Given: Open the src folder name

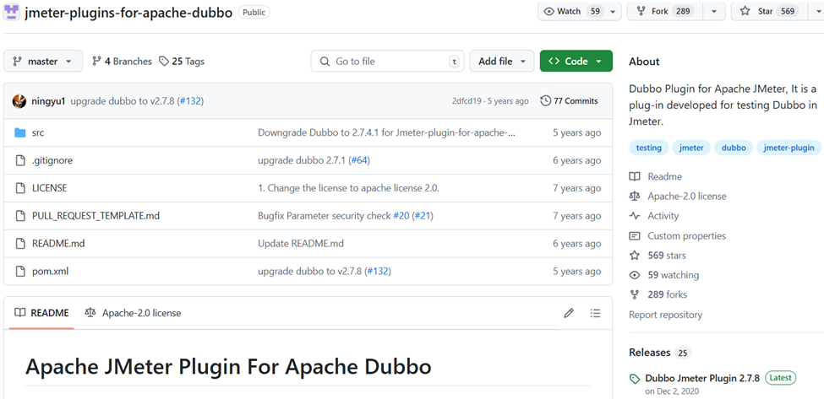Looking at the screenshot, I should (x=38, y=132).
